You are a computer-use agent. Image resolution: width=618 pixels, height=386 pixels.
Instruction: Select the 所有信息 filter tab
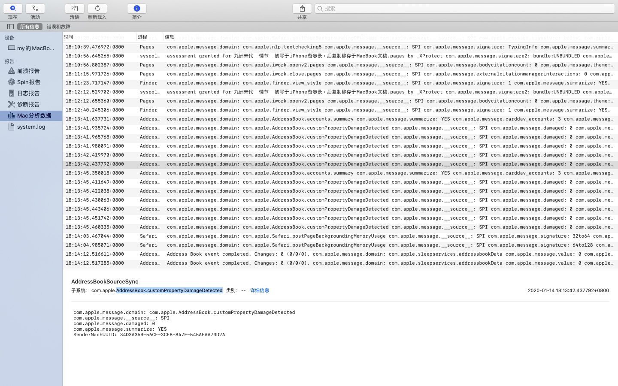(x=30, y=27)
